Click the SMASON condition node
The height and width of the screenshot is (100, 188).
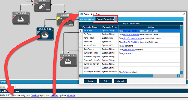tap(65, 20)
